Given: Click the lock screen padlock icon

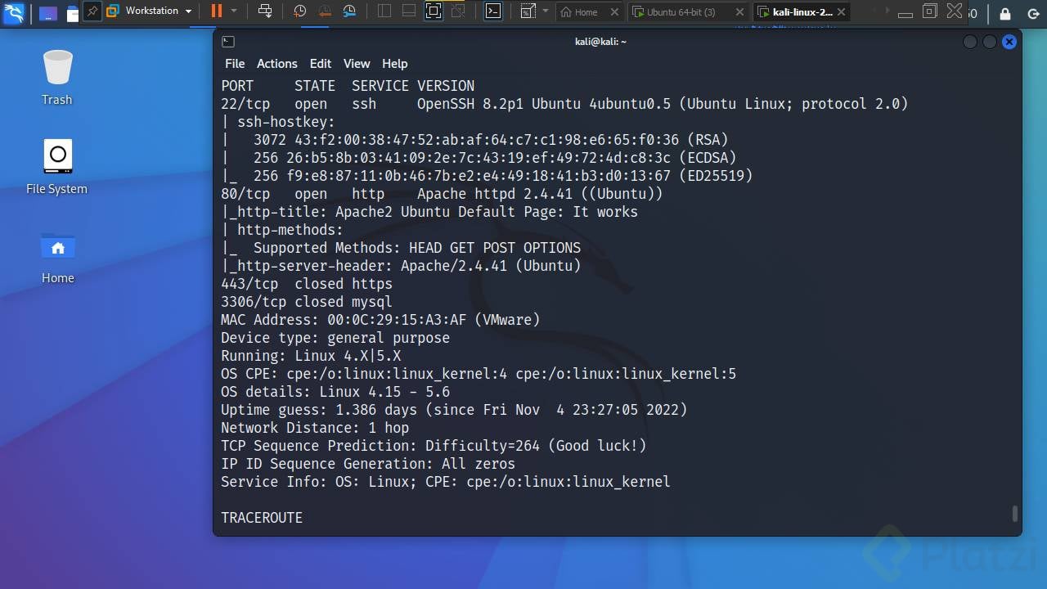Looking at the screenshot, I should [1005, 13].
